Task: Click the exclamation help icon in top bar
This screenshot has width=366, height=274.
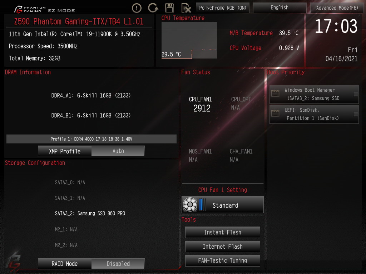Action: pos(137,8)
